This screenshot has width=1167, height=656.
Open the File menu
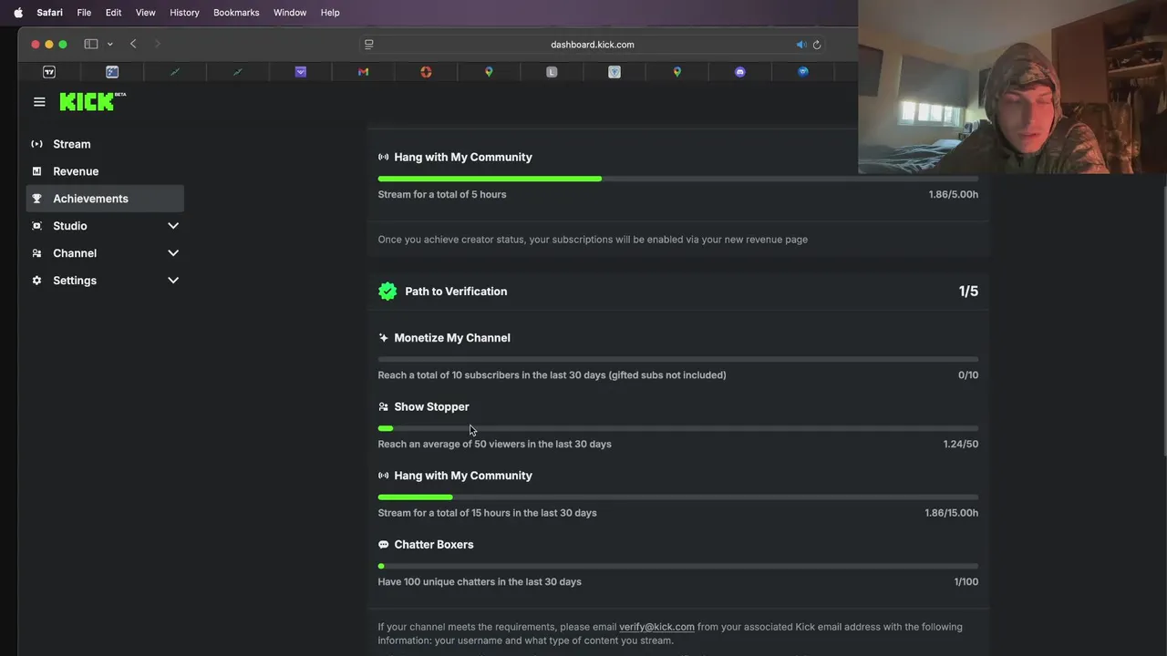click(x=84, y=13)
